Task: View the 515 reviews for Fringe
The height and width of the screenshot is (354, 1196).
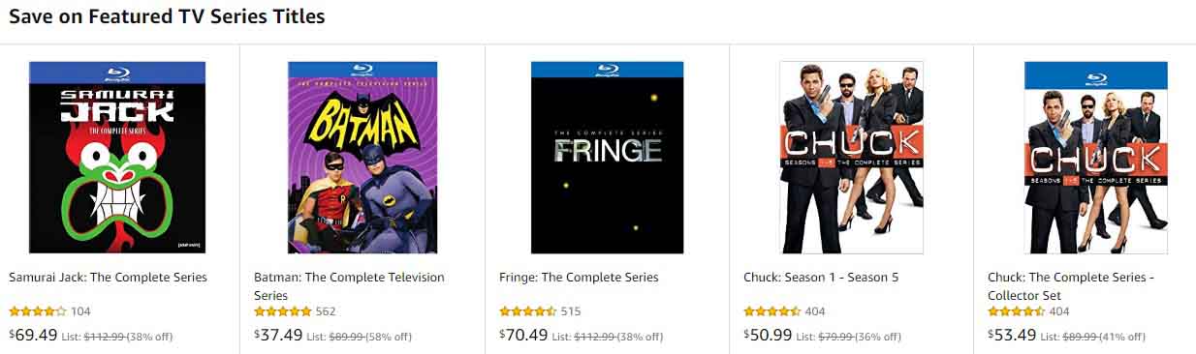Action: (x=571, y=311)
